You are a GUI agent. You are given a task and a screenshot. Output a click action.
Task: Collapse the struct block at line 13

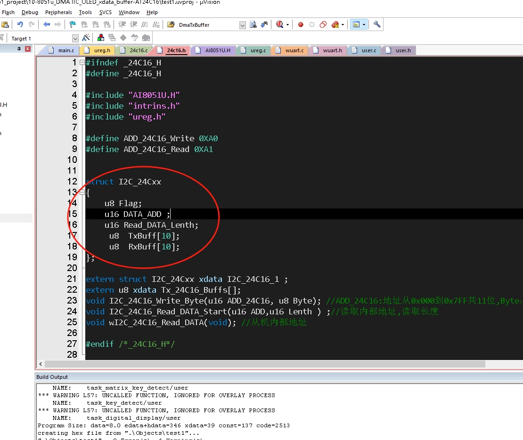pyautogui.click(x=82, y=192)
